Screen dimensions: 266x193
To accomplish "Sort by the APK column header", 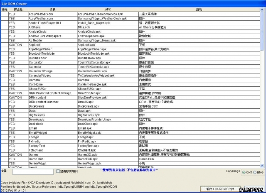I will point(108,10).
